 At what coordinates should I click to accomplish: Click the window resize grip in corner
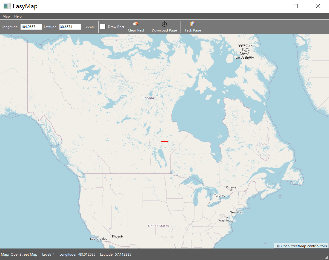click(327, 258)
